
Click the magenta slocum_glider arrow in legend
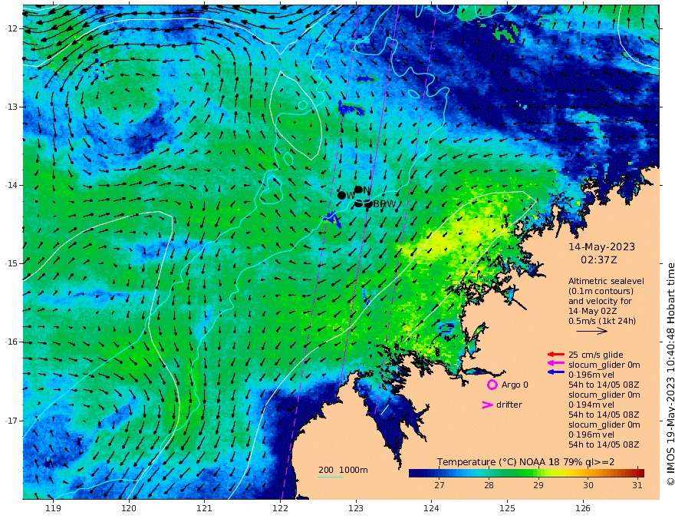556,363
